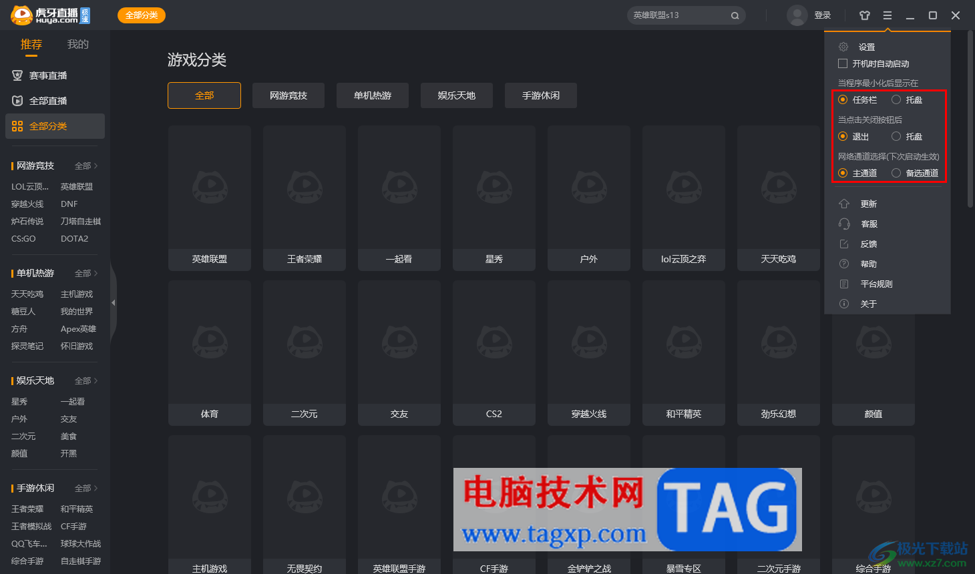The image size is (975, 574).
Task: Click sidebar link 穿越火线
Action: click(27, 204)
